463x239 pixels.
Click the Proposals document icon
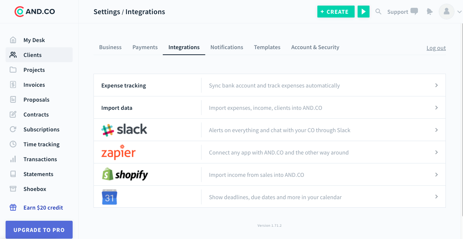coord(13,99)
